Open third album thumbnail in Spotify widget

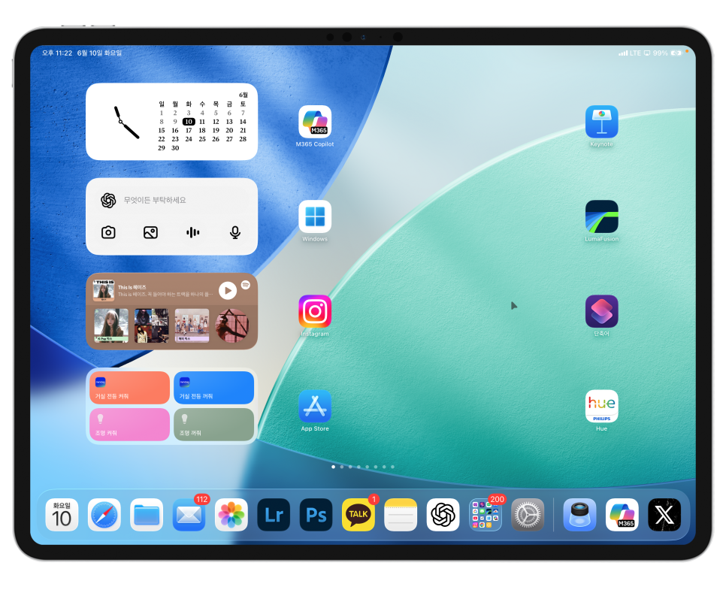click(192, 325)
